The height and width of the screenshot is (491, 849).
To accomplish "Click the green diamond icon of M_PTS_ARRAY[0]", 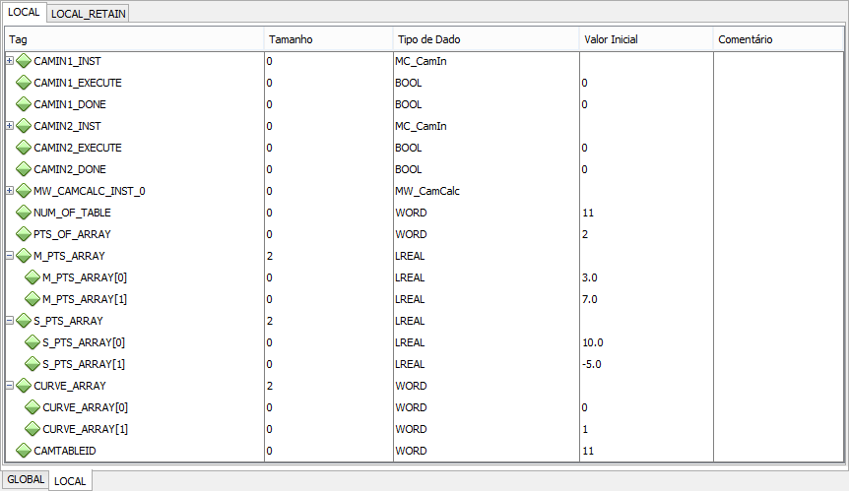I will 33,277.
